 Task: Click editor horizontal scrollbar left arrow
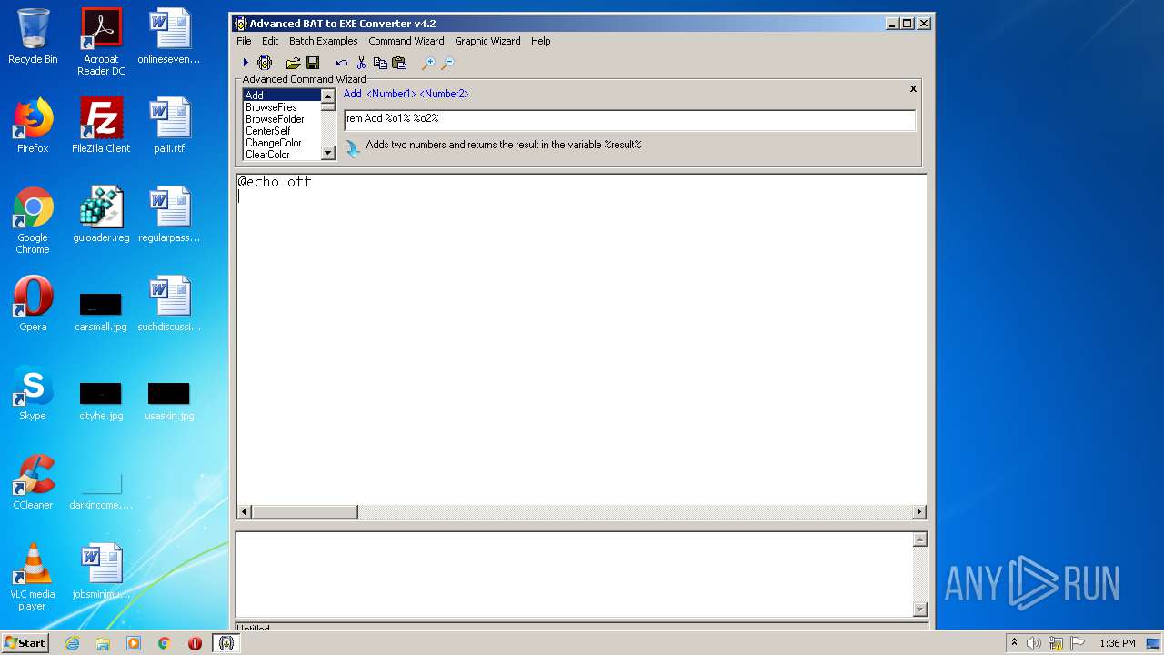click(x=244, y=512)
